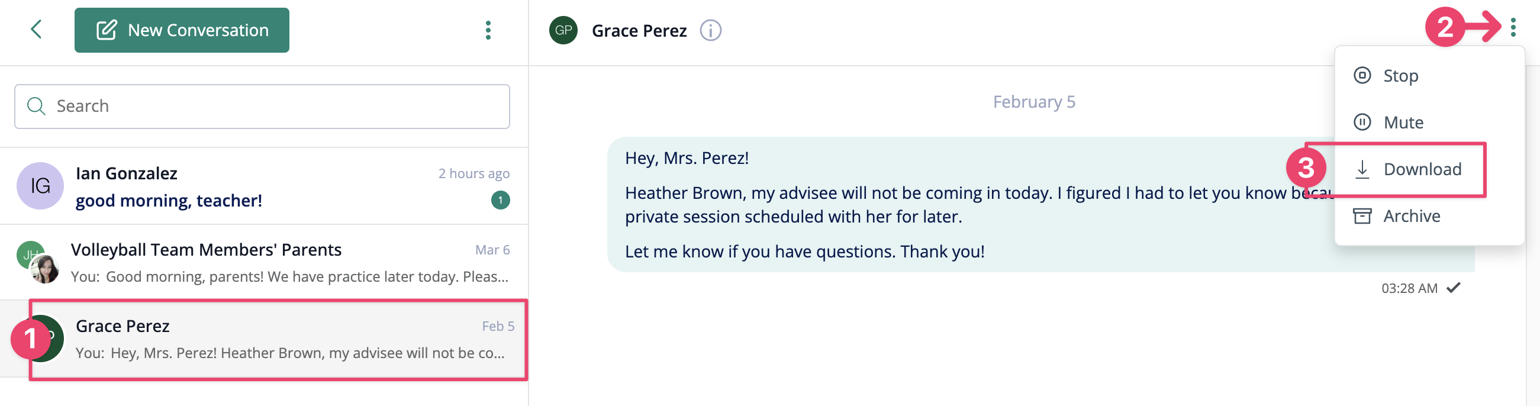The image size is (1540, 406).
Task: Click the back arrow icon
Action: (x=37, y=30)
